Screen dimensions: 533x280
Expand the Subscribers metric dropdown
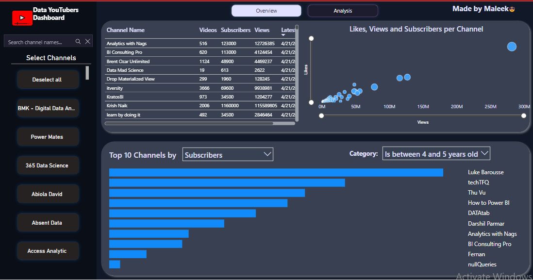pos(228,155)
